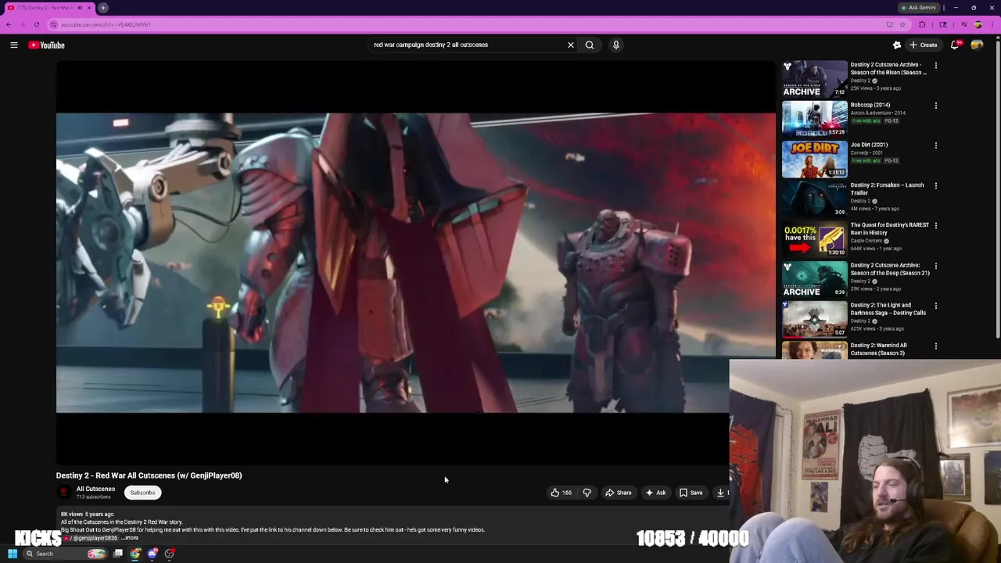The image size is (1001, 563).
Task: Download the video with arrow icon
Action: pos(721,493)
